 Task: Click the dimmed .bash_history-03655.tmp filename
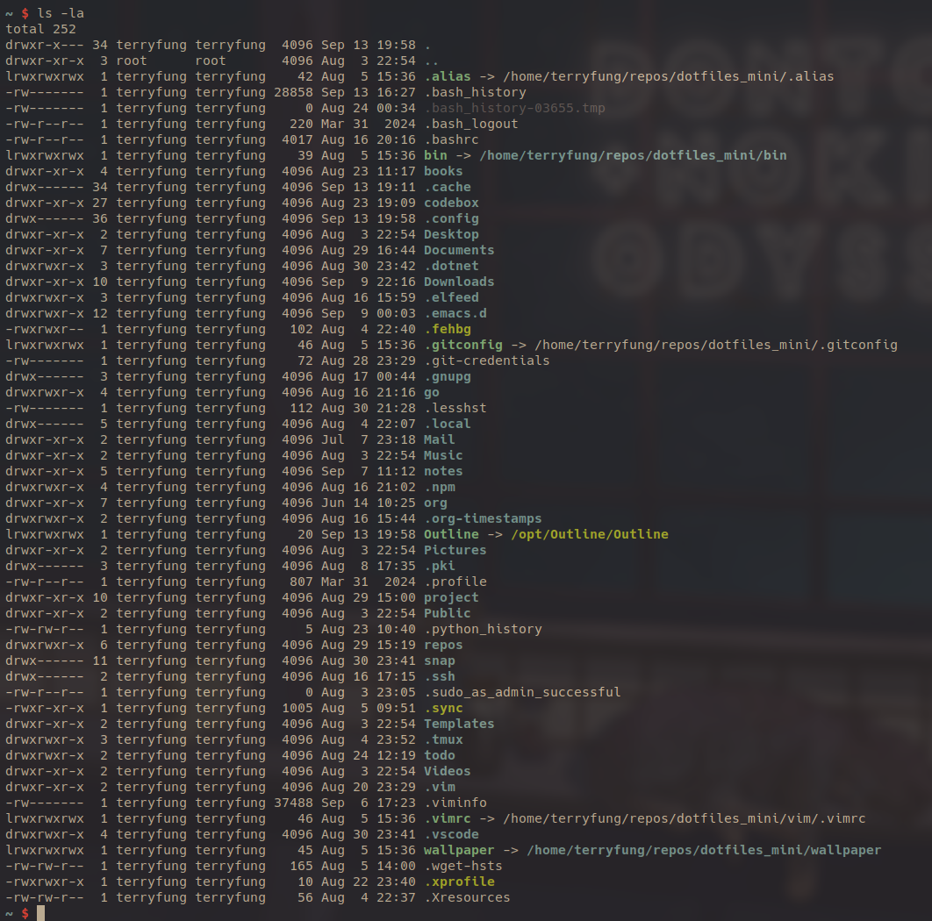(x=514, y=108)
